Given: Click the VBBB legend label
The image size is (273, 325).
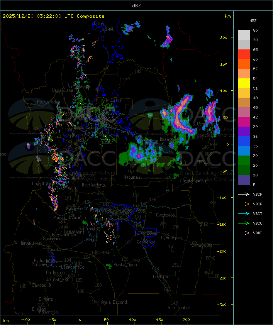Looking at the screenshot, I should [258, 233].
